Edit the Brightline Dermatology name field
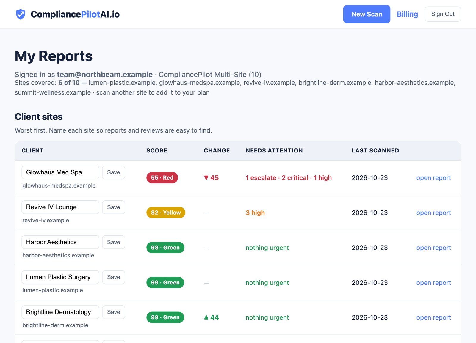 [x=60, y=312]
